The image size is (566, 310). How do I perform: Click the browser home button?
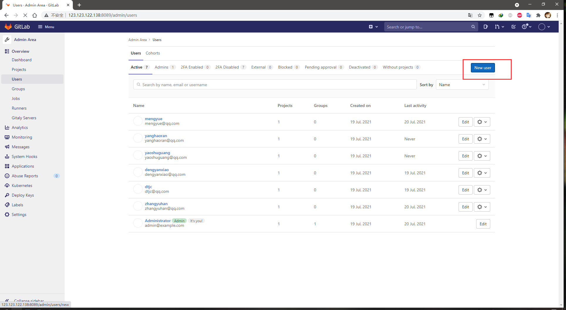click(x=35, y=15)
